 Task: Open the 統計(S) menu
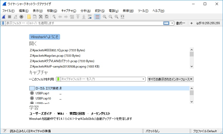pos(100,11)
